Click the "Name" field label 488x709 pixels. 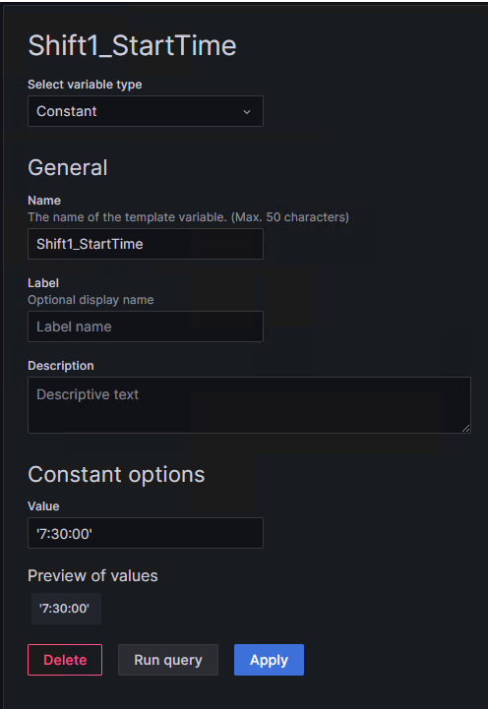[x=44, y=201]
